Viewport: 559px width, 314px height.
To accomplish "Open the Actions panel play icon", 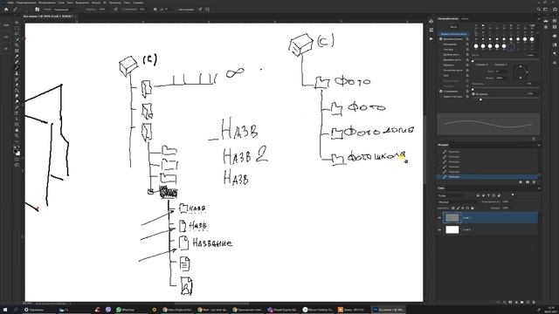I will (431, 38).
